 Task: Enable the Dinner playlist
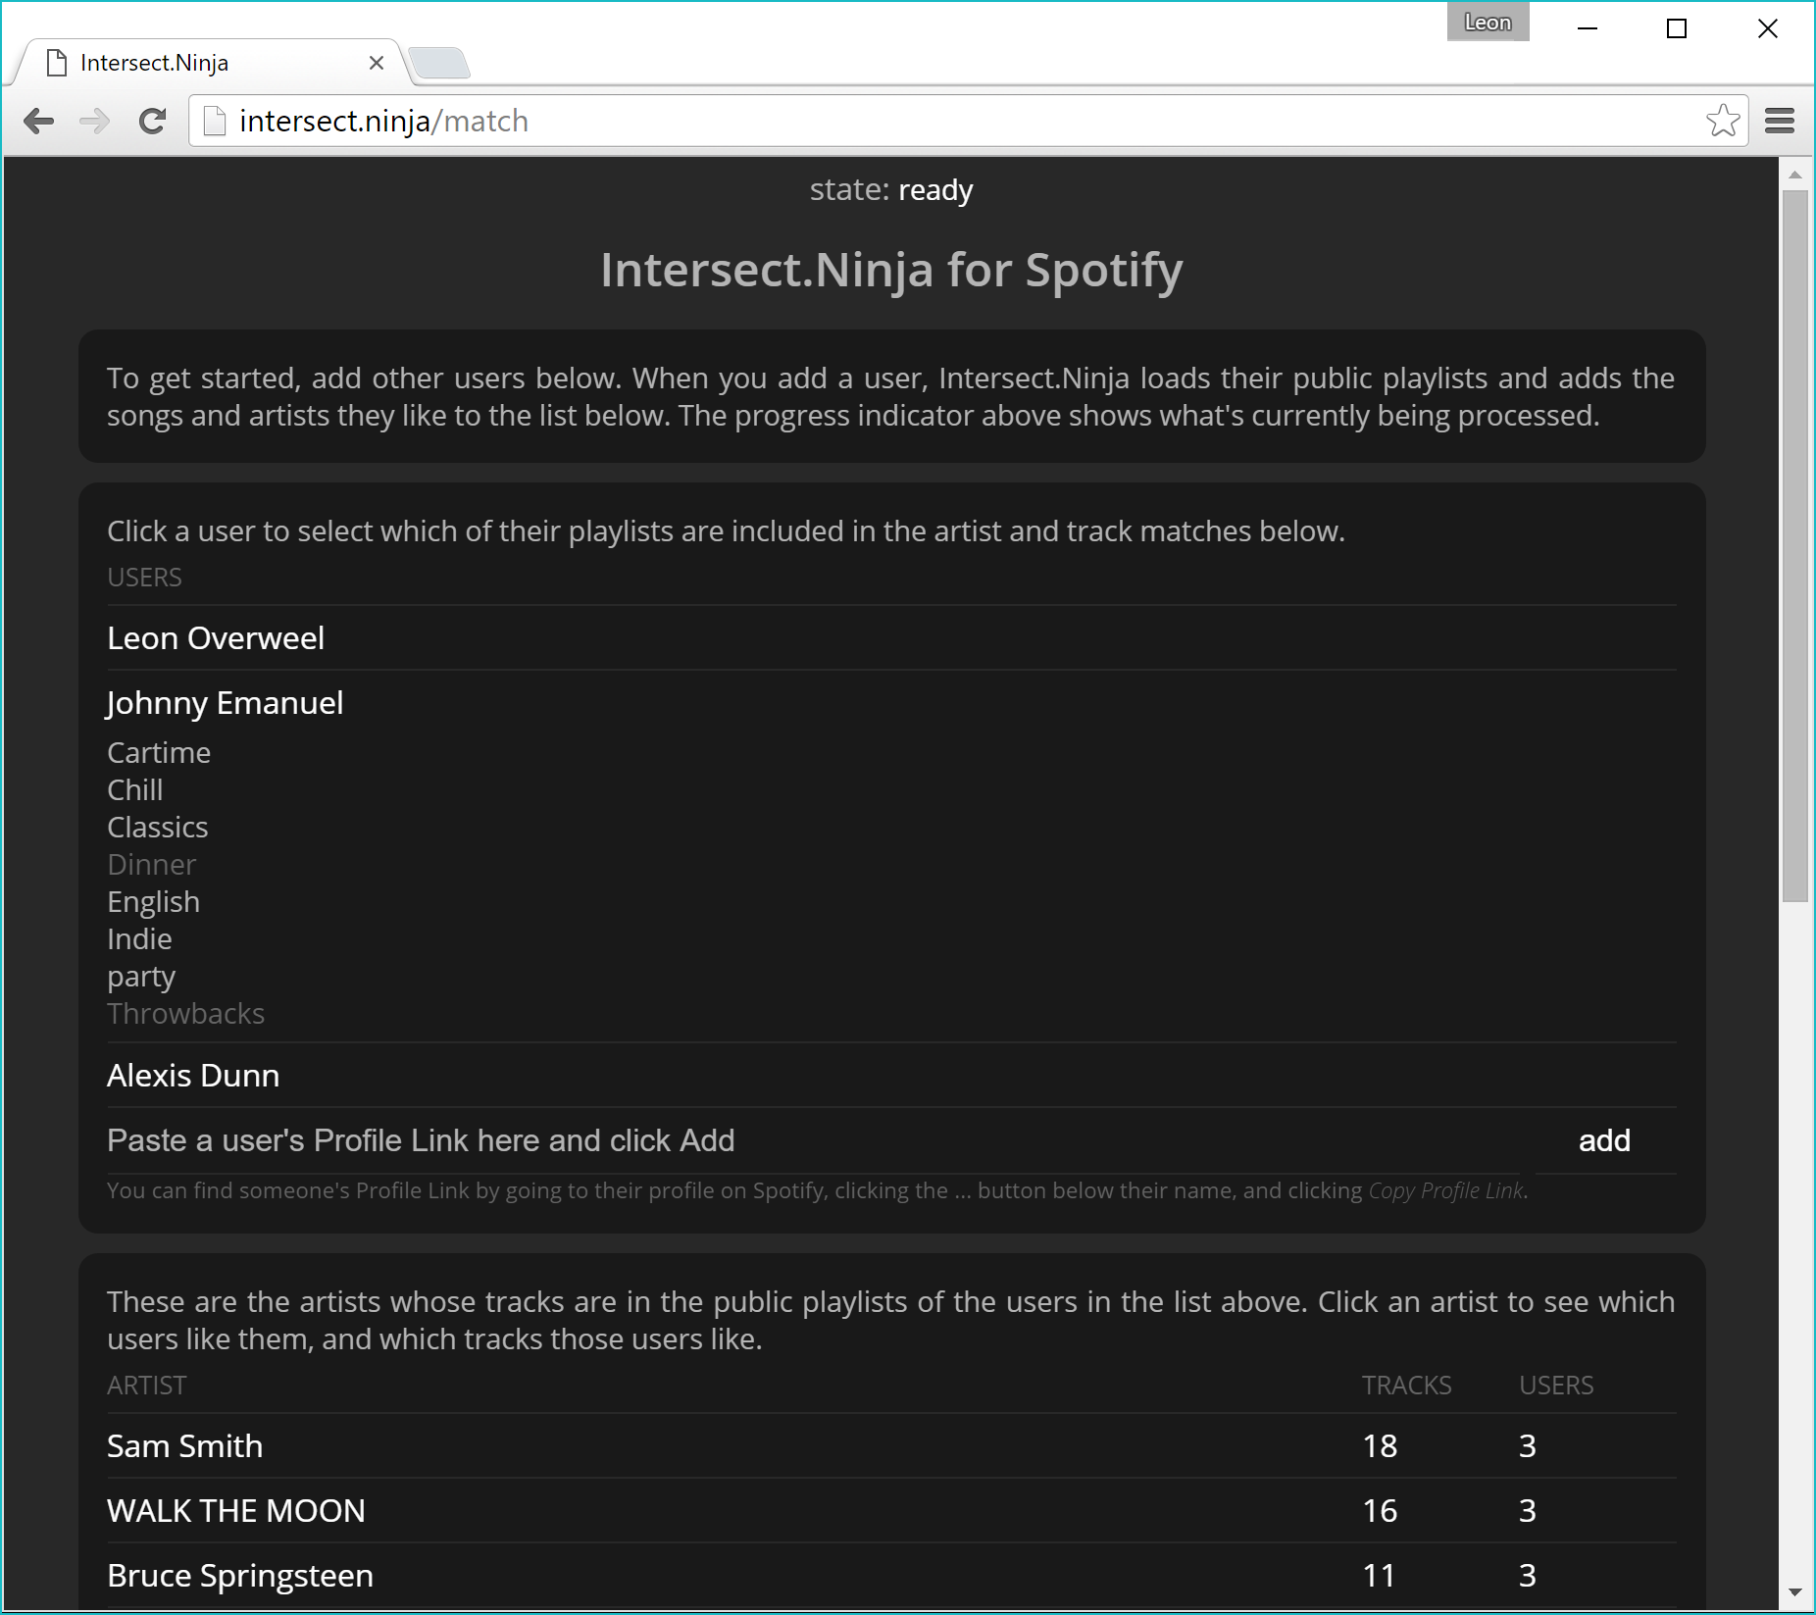pyautogui.click(x=152, y=865)
